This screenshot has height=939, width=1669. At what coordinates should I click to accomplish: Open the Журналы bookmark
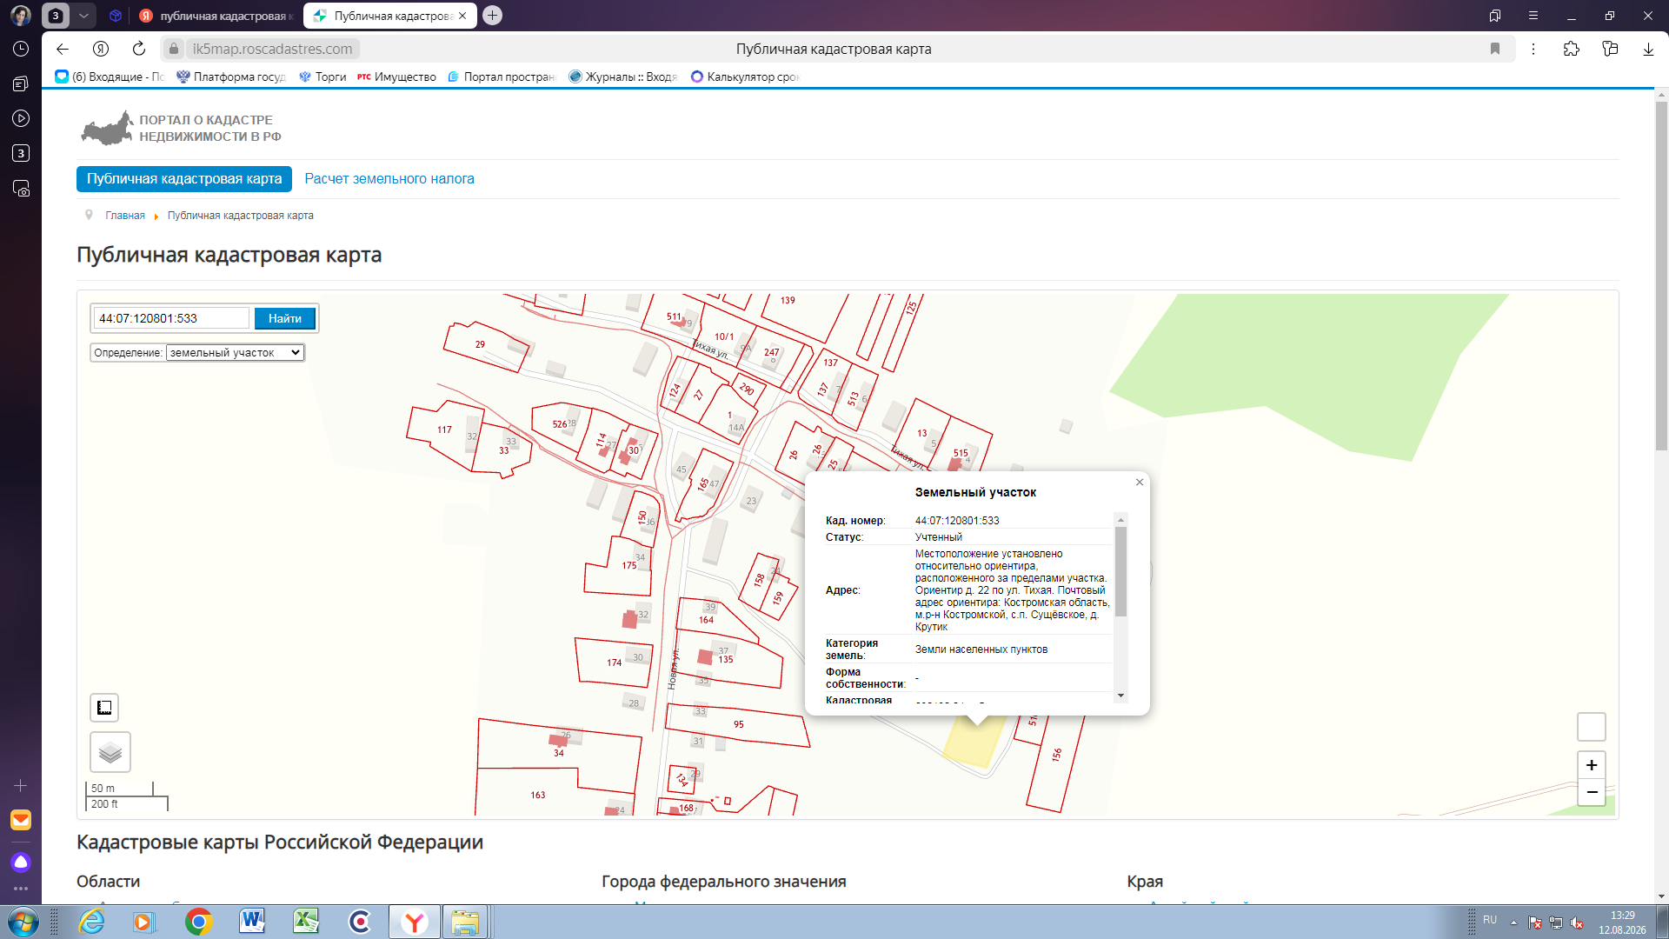[622, 77]
